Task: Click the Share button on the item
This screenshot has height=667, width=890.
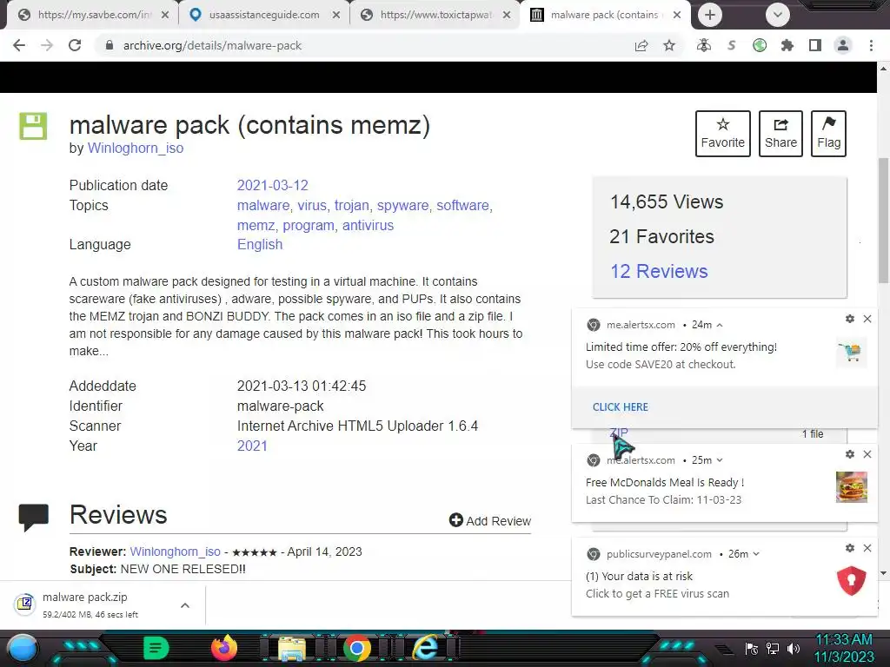Action: [x=780, y=134]
